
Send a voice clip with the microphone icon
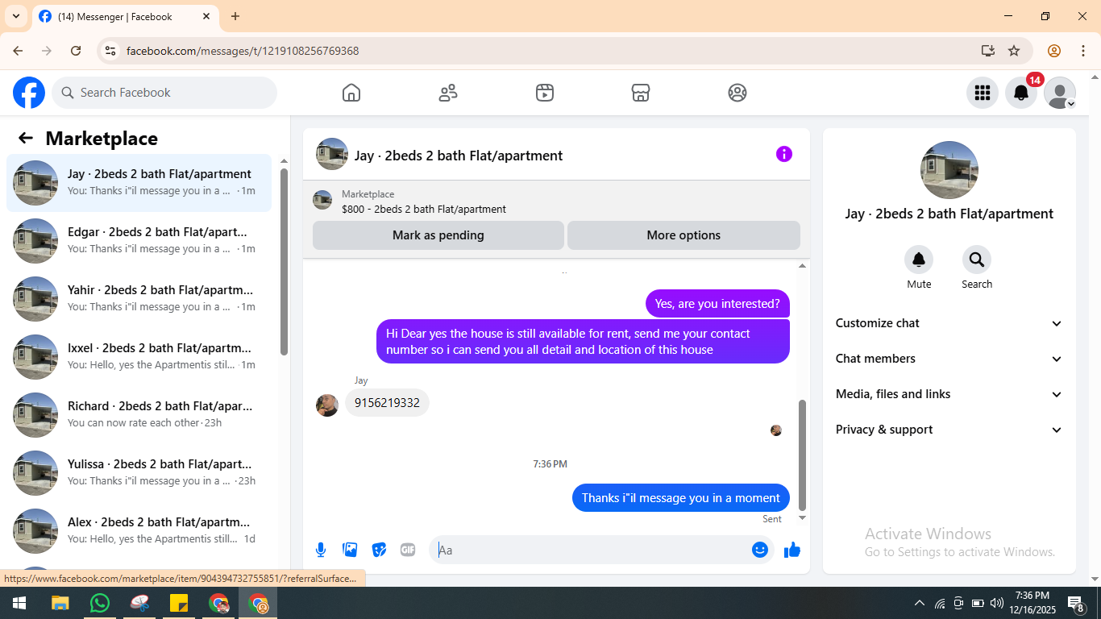pyautogui.click(x=321, y=550)
